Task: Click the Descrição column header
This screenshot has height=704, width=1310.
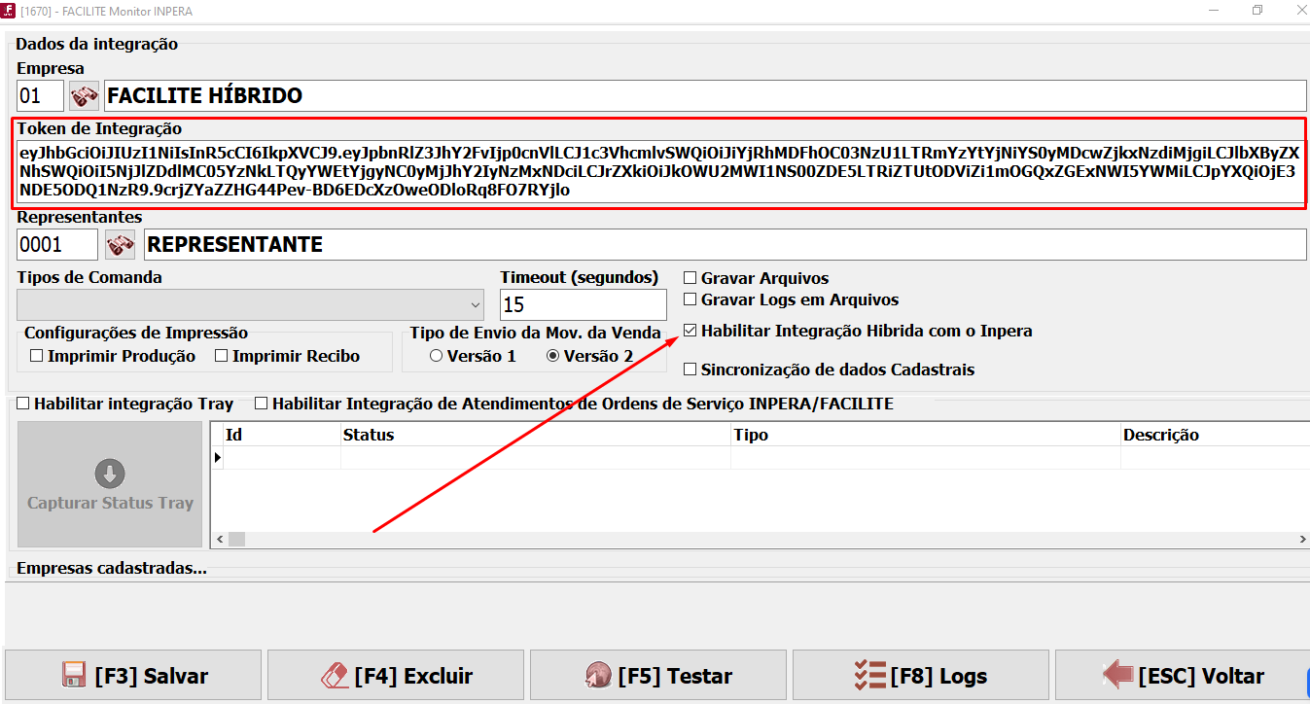Action: pyautogui.click(x=1215, y=435)
